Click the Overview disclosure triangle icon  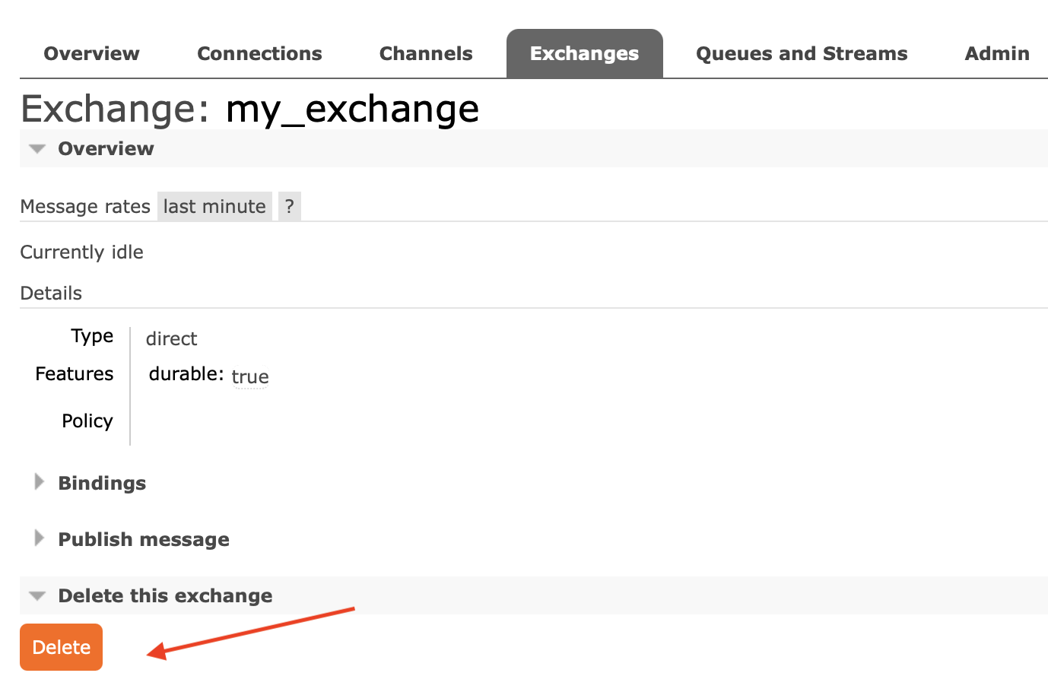(37, 149)
